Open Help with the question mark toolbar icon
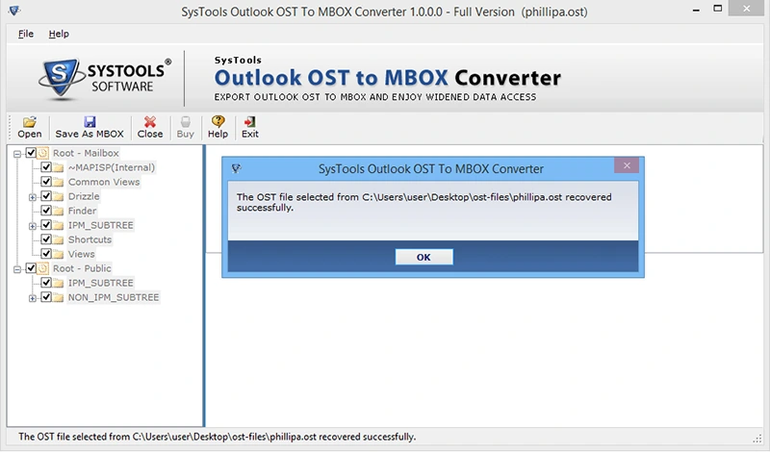Image resolution: width=770 pixels, height=452 pixels. (x=218, y=121)
